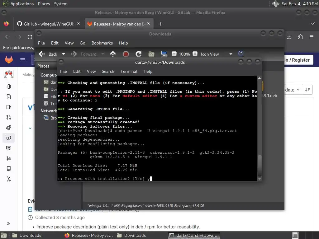Screen dimensions: 319x239
Task: Click the show desktop icon in bottom panel
Action: (x=4, y=235)
